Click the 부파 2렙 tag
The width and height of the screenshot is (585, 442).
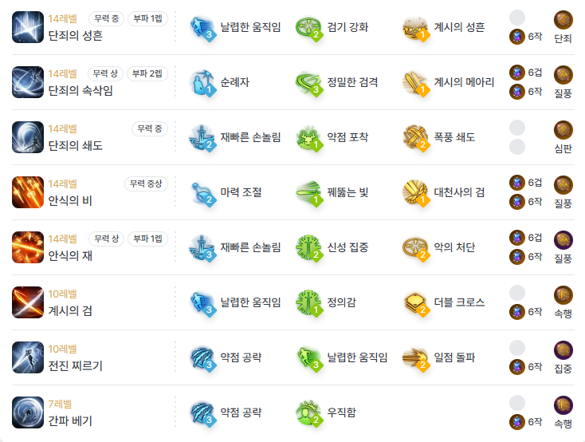tap(147, 73)
